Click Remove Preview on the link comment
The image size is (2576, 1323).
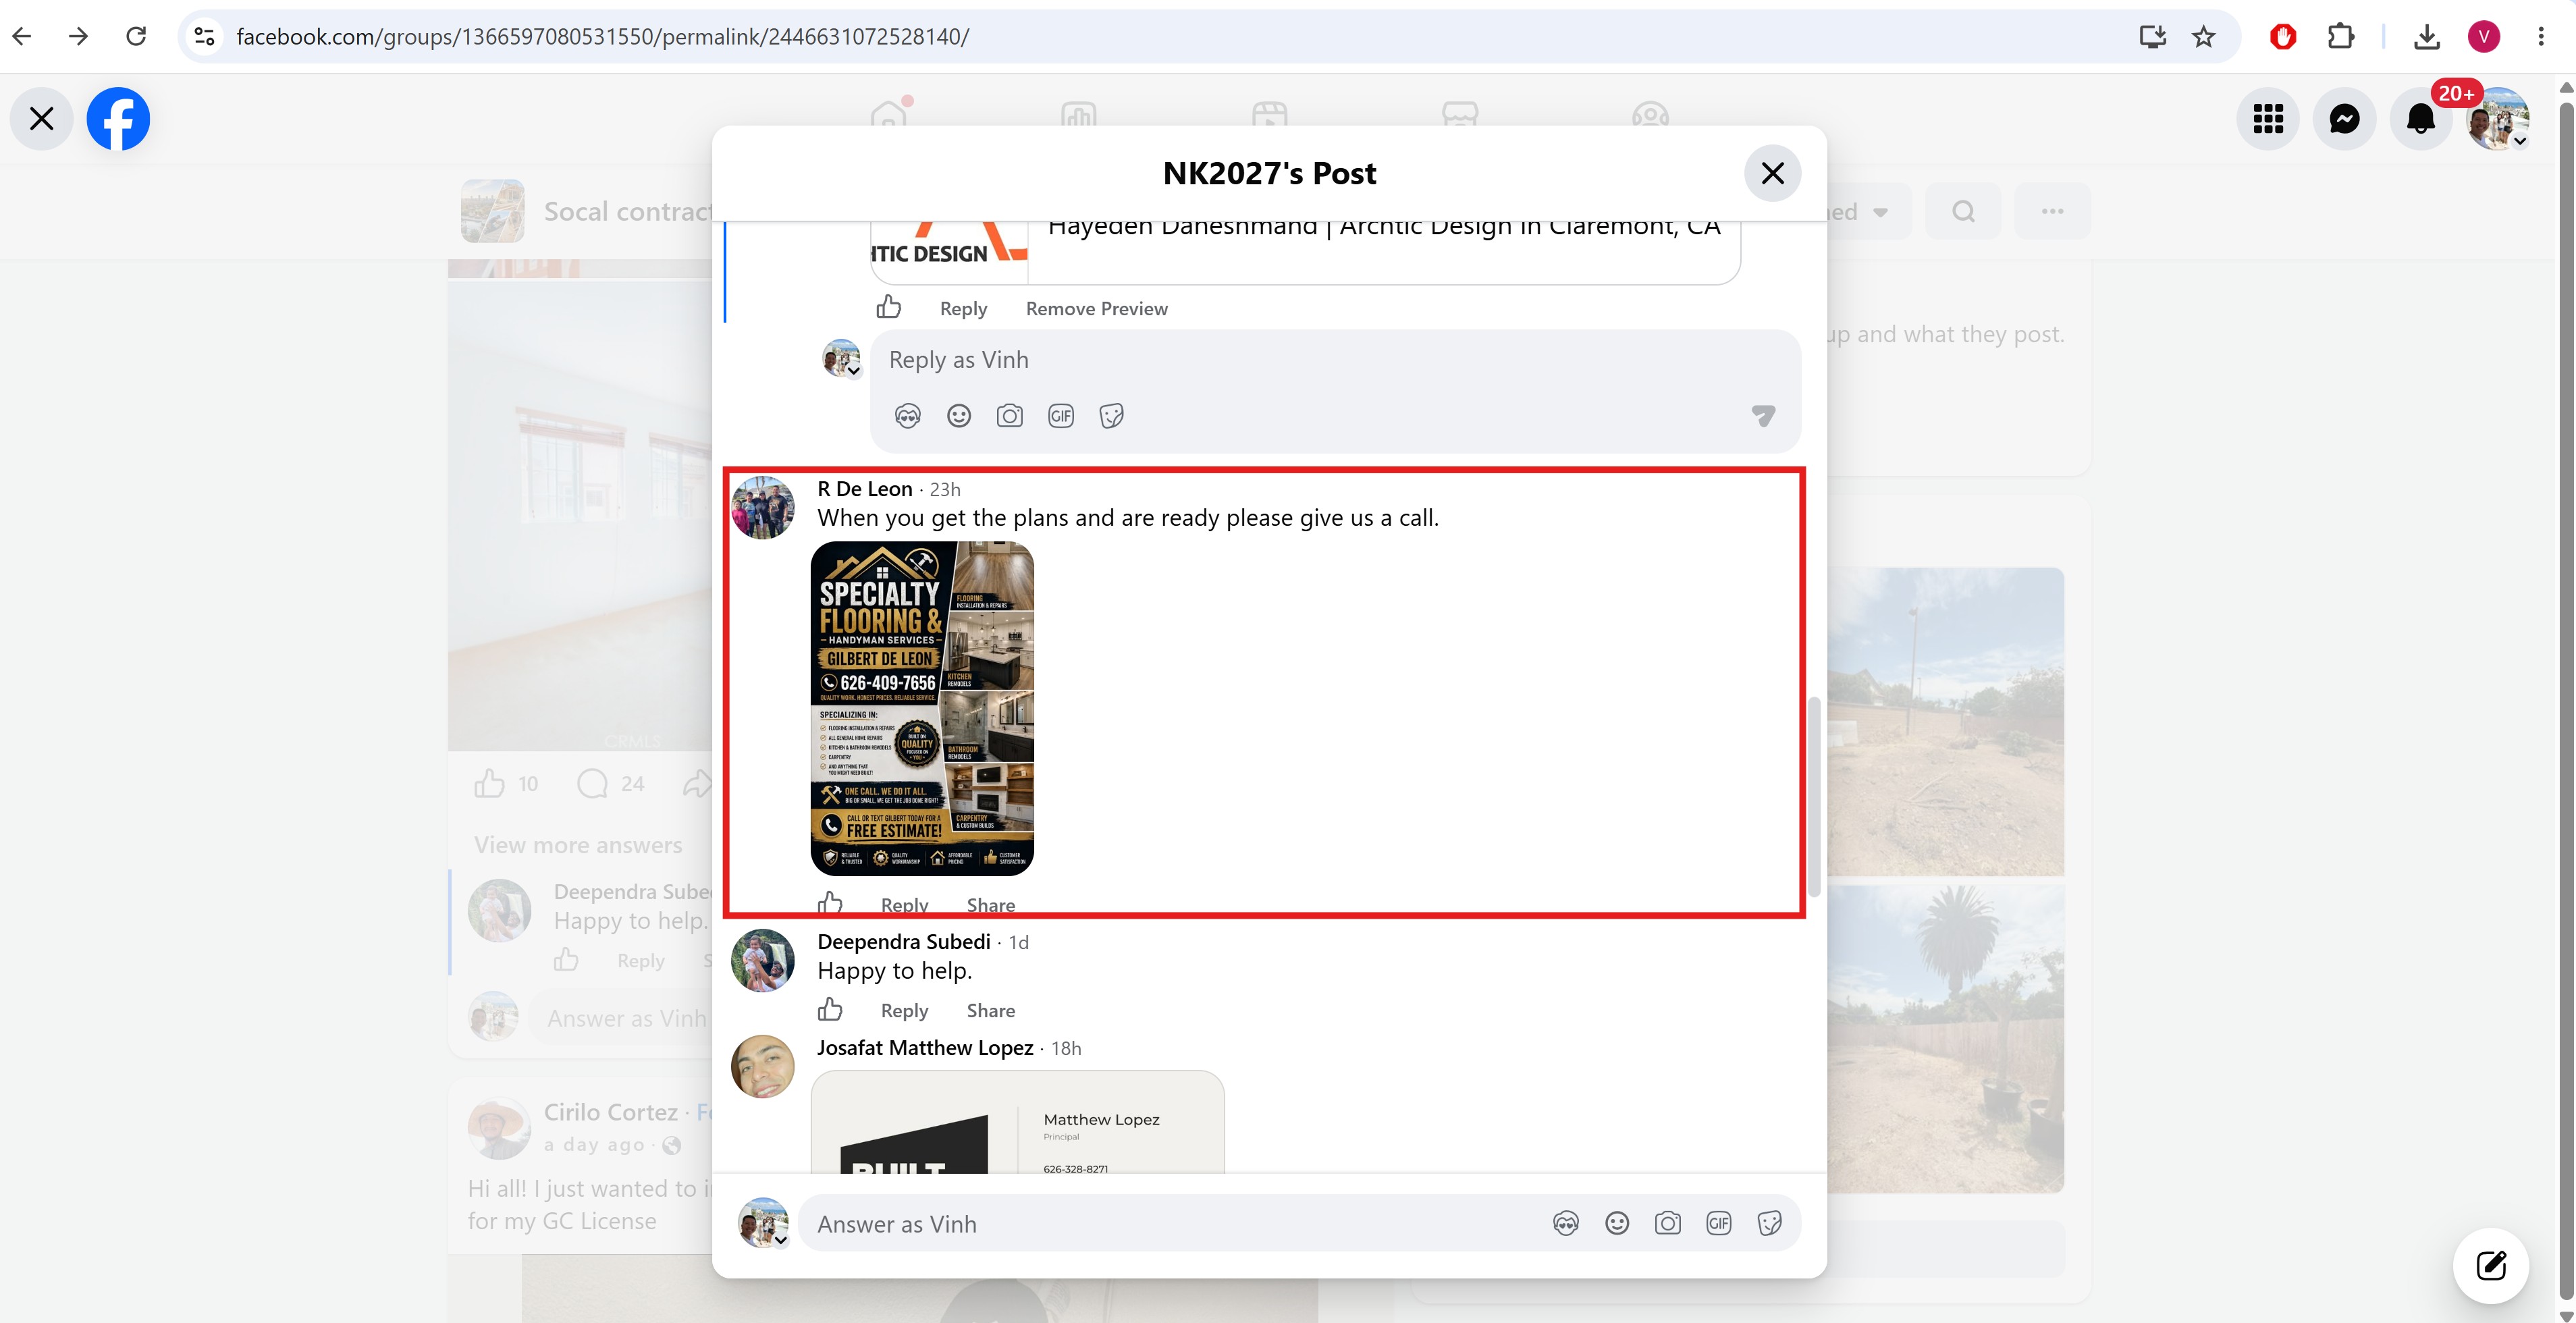1096,309
